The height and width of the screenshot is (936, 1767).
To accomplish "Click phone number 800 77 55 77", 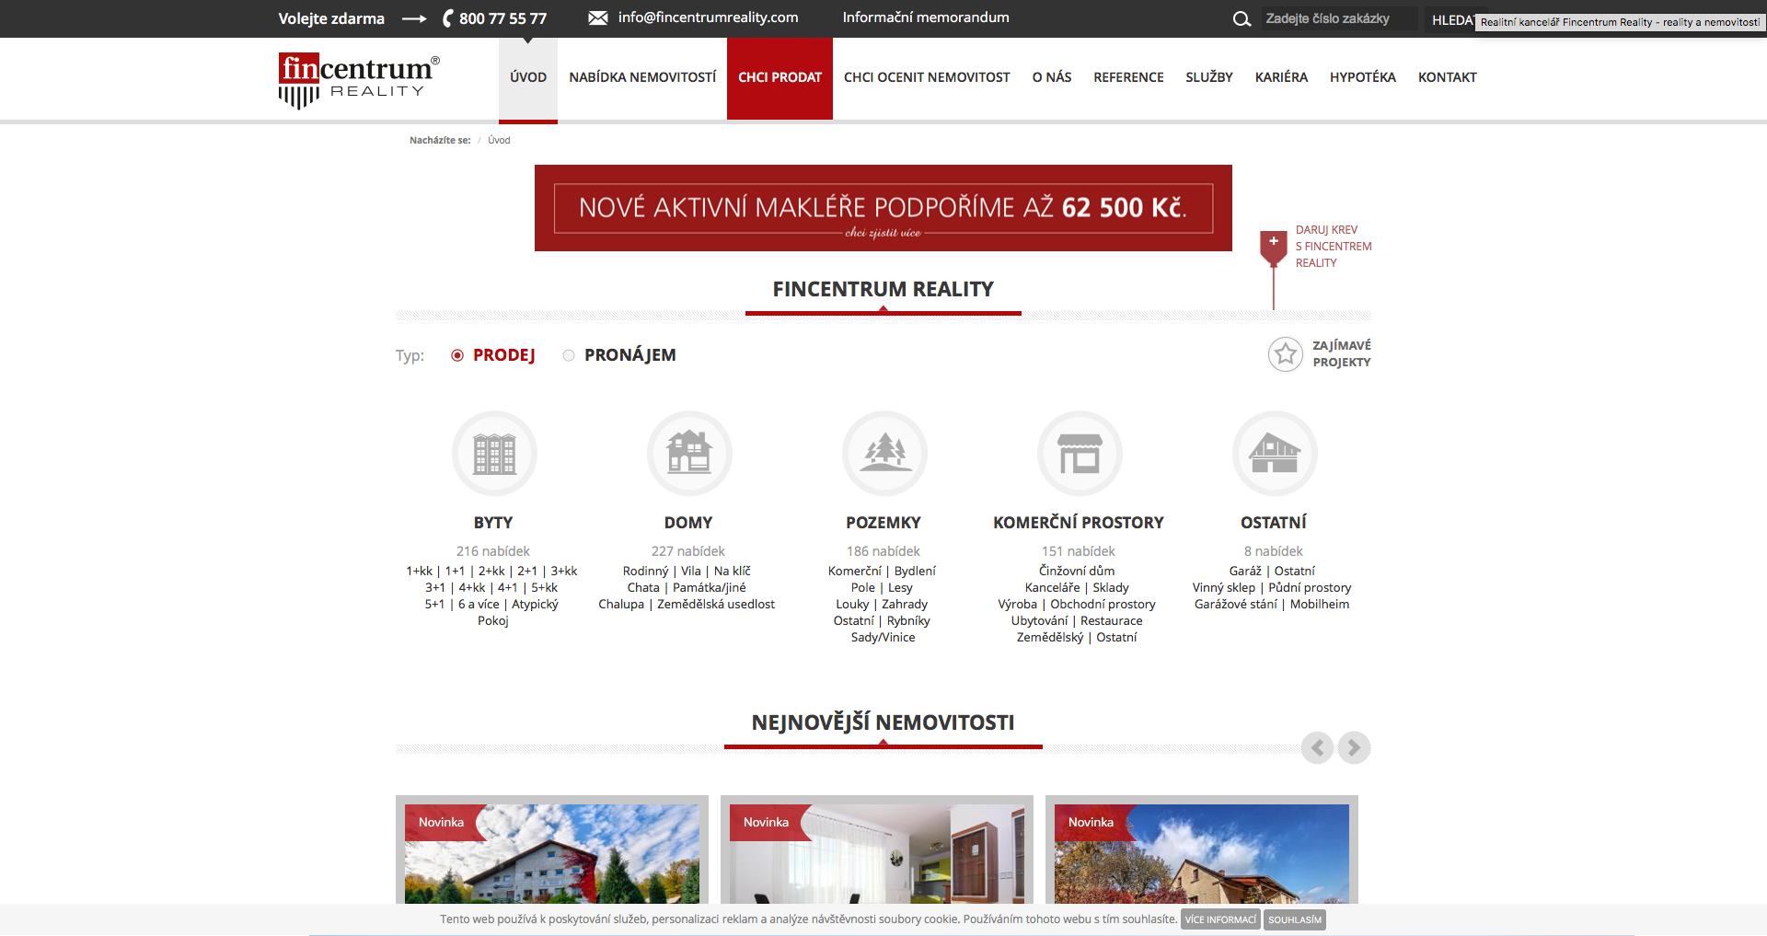I will (502, 18).
